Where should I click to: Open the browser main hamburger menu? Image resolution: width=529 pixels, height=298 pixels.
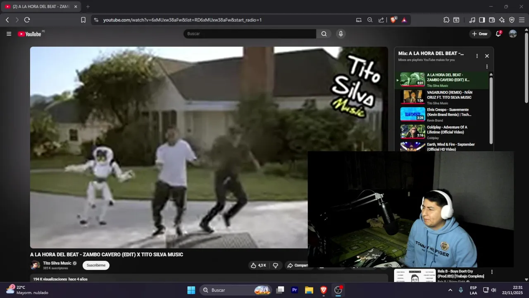pyautogui.click(x=522, y=20)
